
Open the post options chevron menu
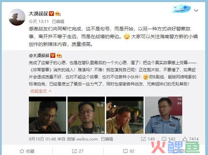click(x=196, y=10)
